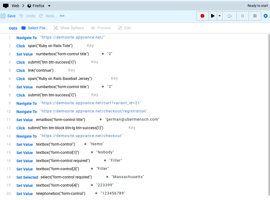Stop the script with the Stop button
The width and height of the screenshot is (270, 200).
(x=255, y=16)
